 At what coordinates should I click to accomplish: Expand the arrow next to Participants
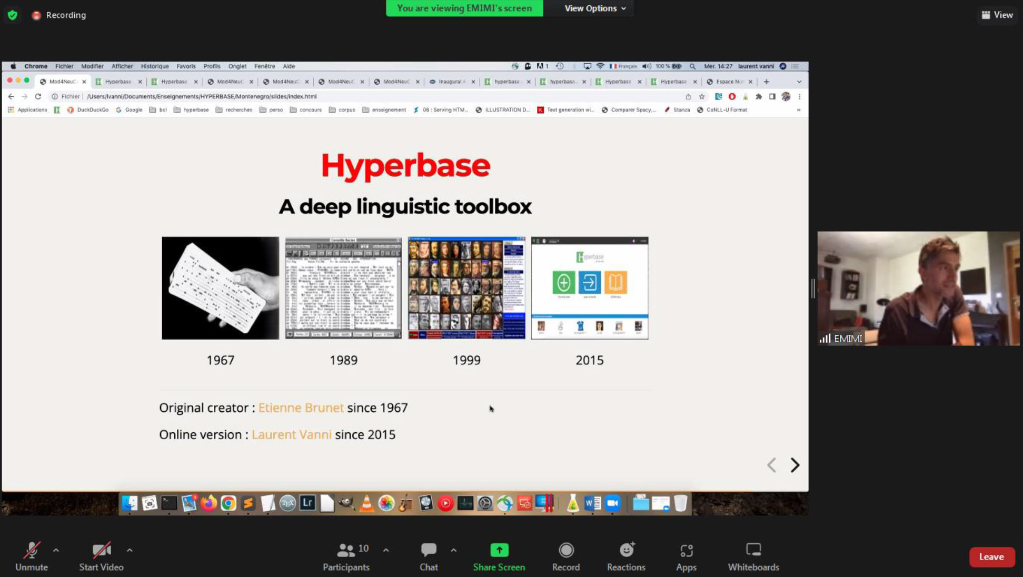pyautogui.click(x=386, y=550)
